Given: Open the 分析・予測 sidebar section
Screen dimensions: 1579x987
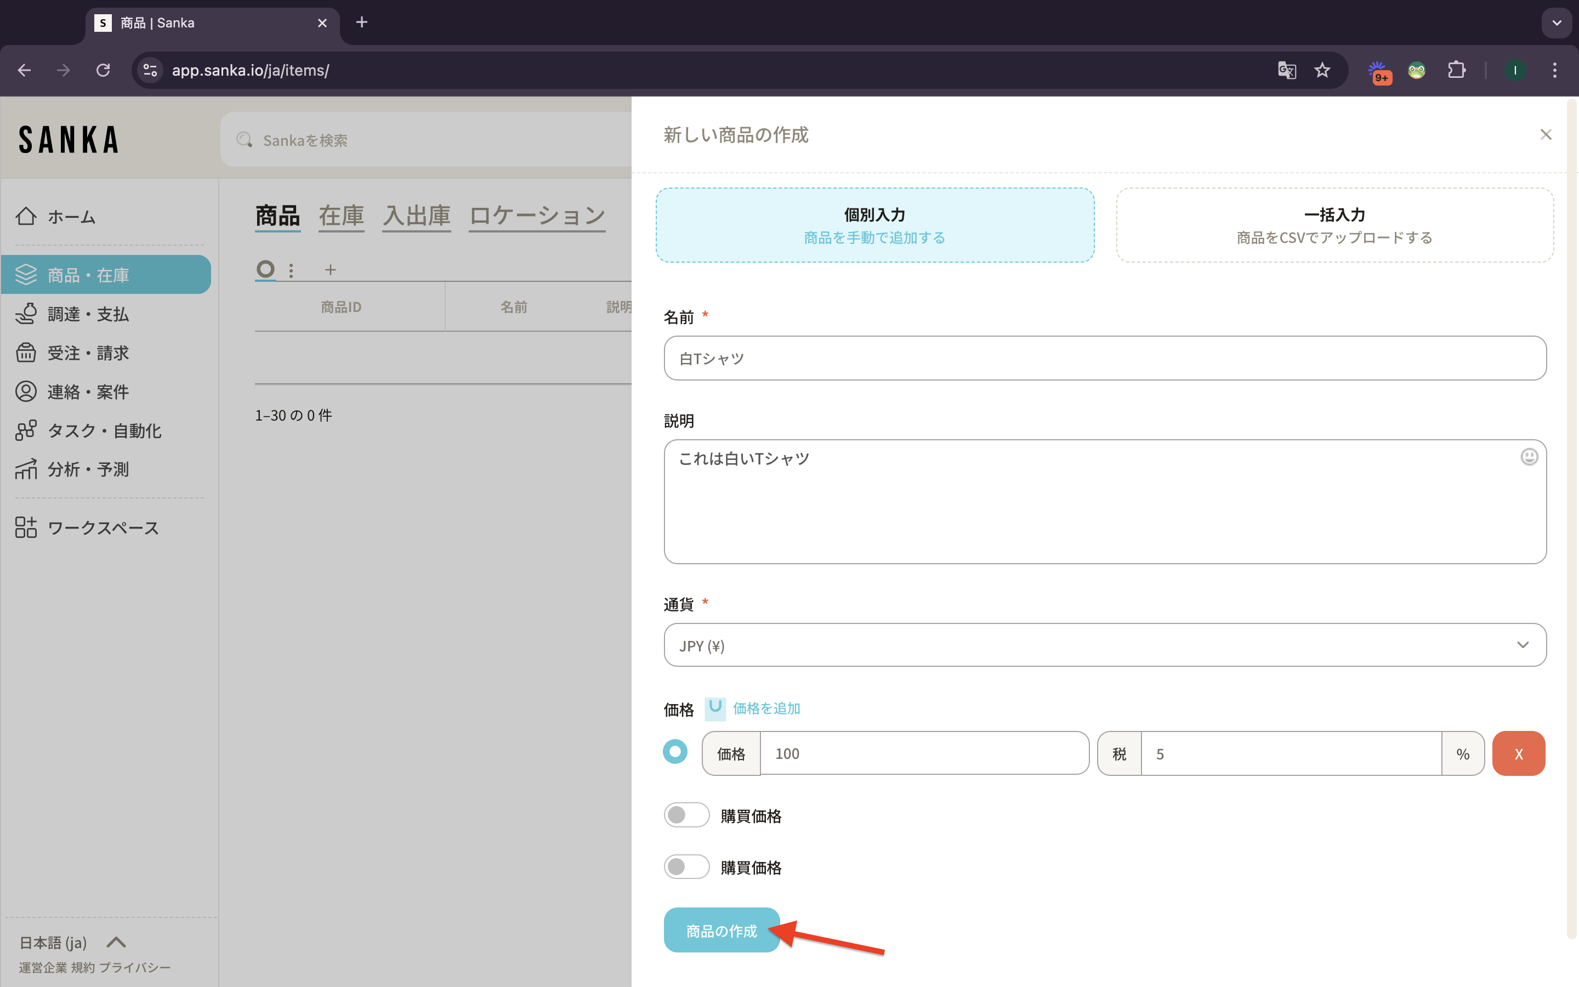Looking at the screenshot, I should (x=87, y=469).
